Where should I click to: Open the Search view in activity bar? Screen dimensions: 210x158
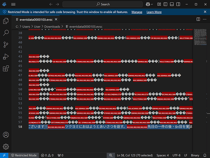pos(6,33)
